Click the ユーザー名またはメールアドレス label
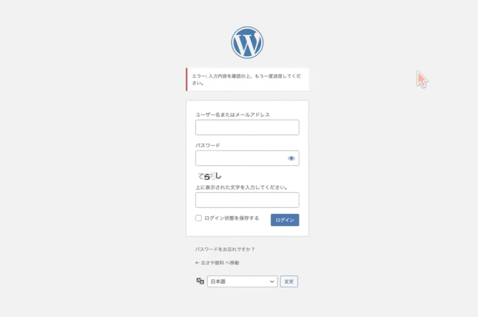Screen dimensions: 478x317 tap(232, 114)
